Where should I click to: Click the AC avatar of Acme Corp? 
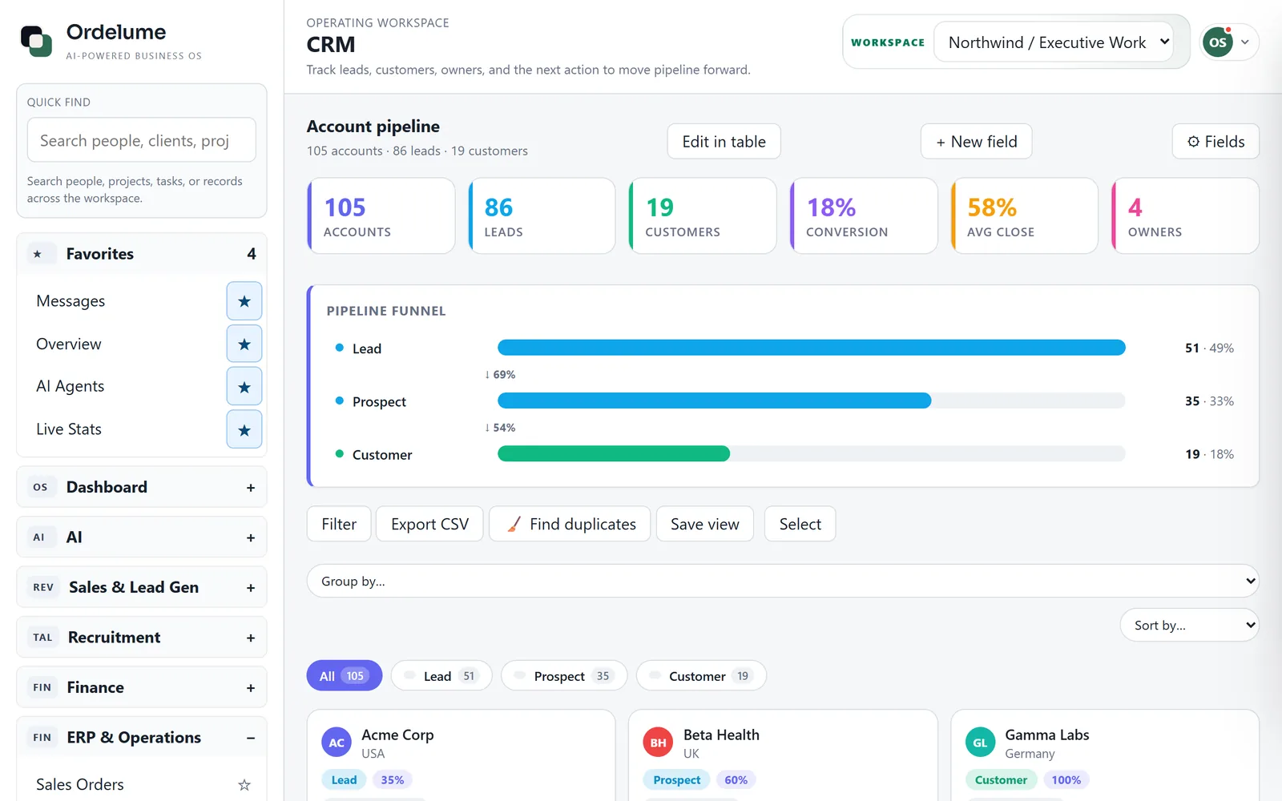pyautogui.click(x=337, y=743)
